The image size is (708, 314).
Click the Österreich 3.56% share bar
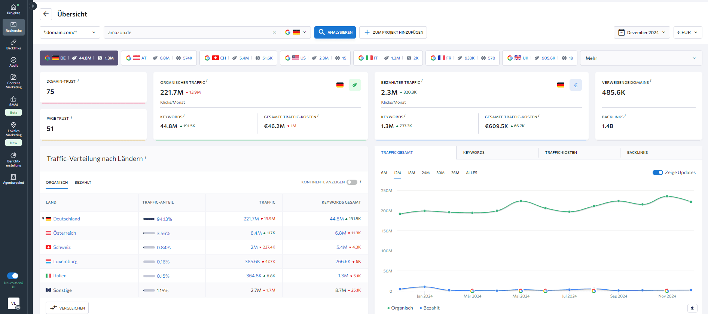tap(149, 233)
